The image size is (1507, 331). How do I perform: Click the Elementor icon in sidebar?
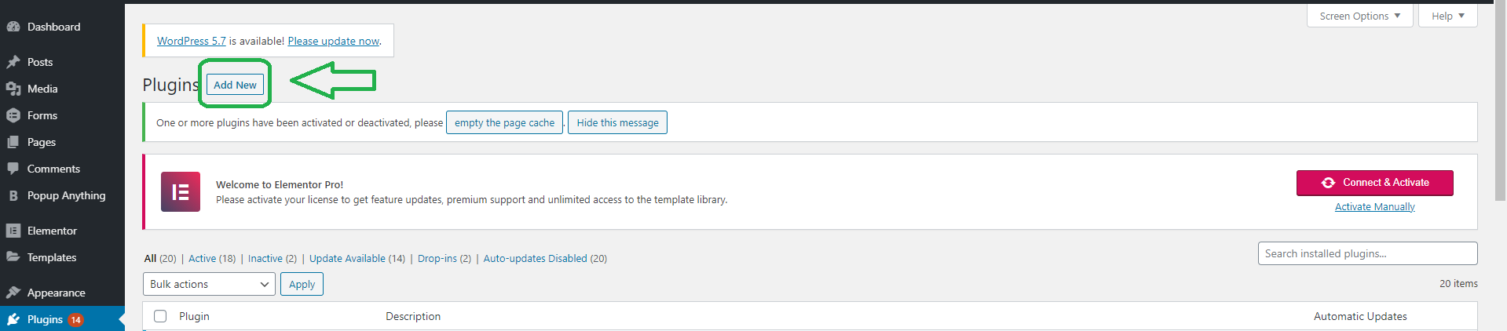click(13, 231)
